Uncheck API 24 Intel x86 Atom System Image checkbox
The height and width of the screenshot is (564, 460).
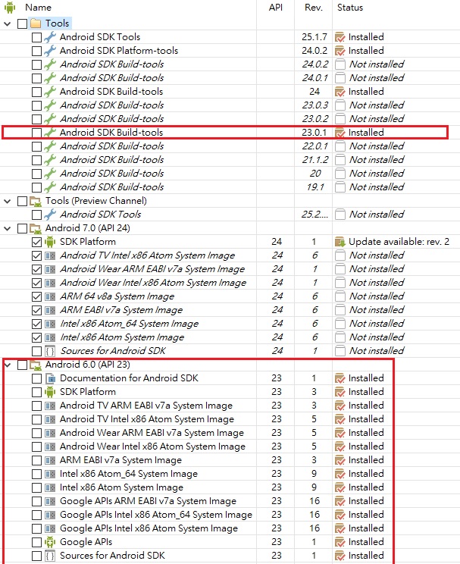(x=36, y=337)
